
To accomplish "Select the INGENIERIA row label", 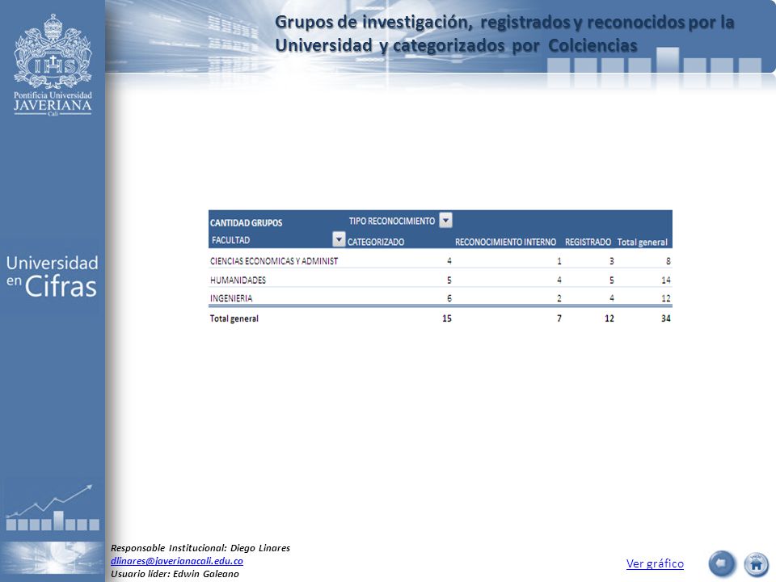I will pyautogui.click(x=231, y=298).
